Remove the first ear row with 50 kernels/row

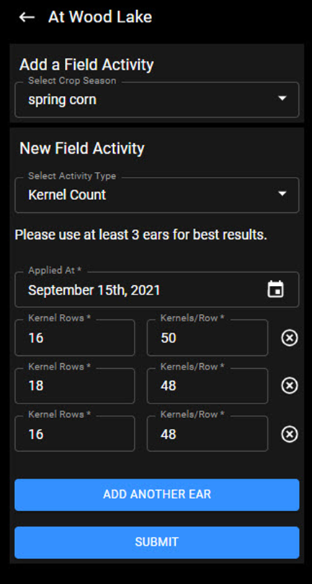pyautogui.click(x=290, y=338)
